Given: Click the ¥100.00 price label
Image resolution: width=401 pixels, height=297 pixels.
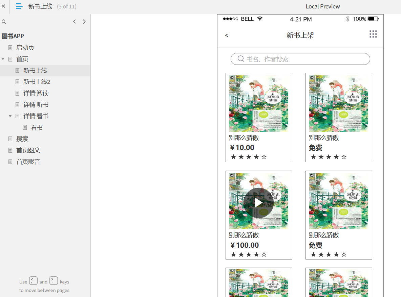Looking at the screenshot, I should [245, 245].
